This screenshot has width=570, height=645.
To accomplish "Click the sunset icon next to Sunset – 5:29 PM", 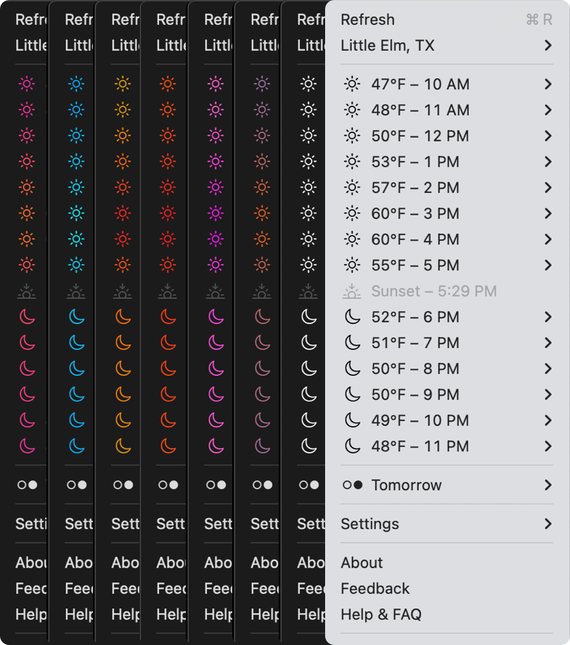I will [x=352, y=291].
